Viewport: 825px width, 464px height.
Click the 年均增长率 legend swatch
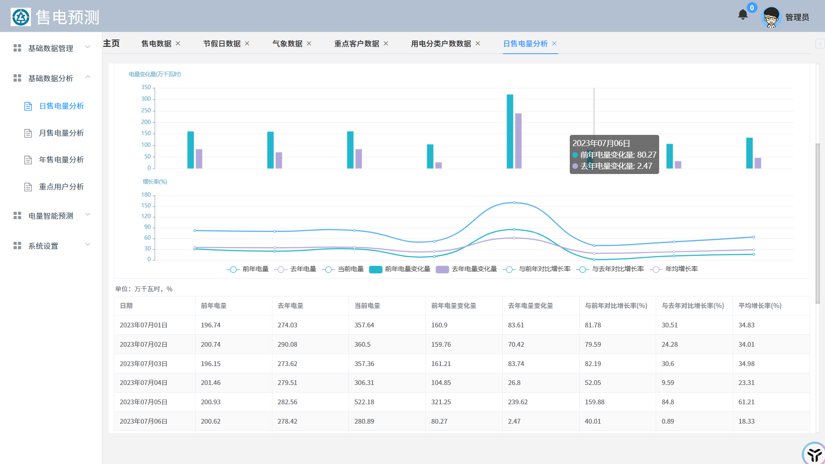tap(656, 269)
